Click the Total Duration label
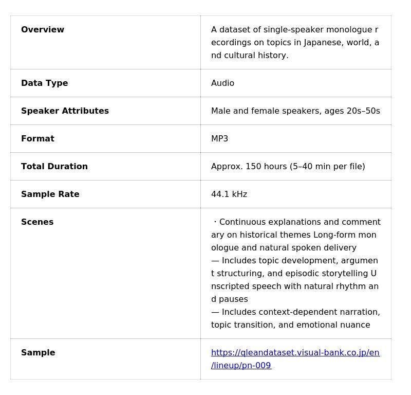The height and width of the screenshot is (395, 411). (x=54, y=167)
